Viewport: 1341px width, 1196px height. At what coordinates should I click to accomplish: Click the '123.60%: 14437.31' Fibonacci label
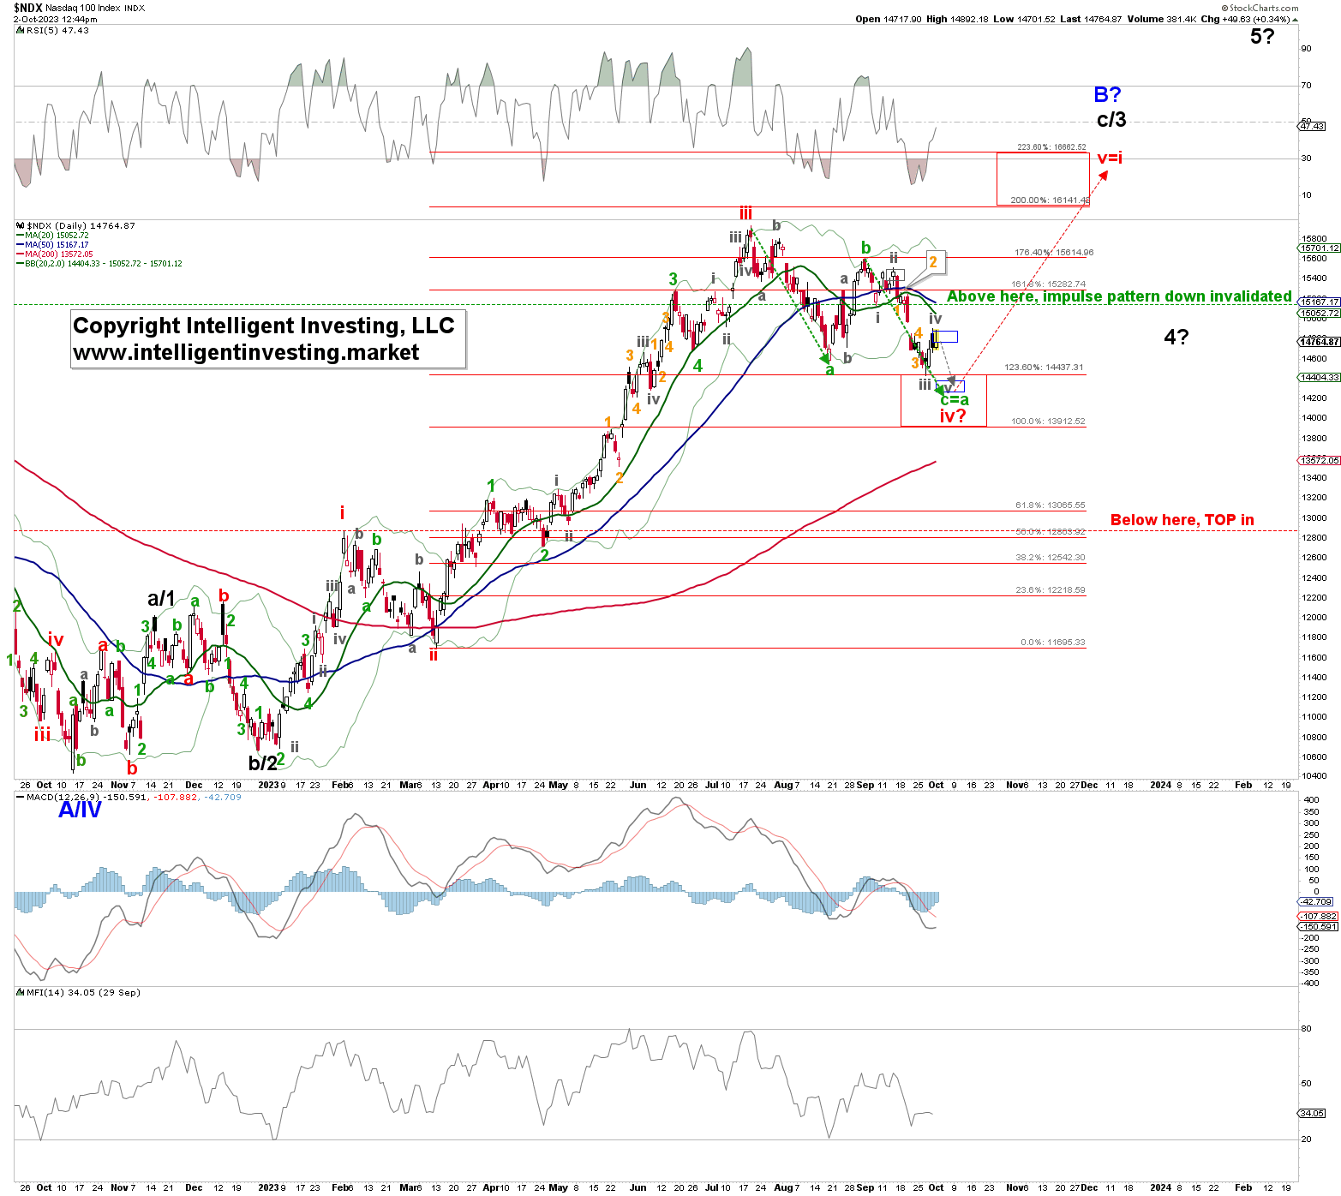(x=1044, y=368)
